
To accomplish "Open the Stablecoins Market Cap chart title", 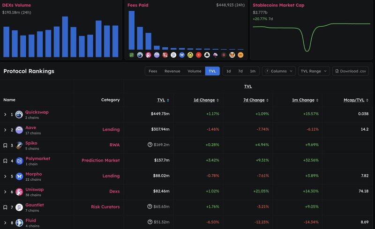I will point(278,5).
